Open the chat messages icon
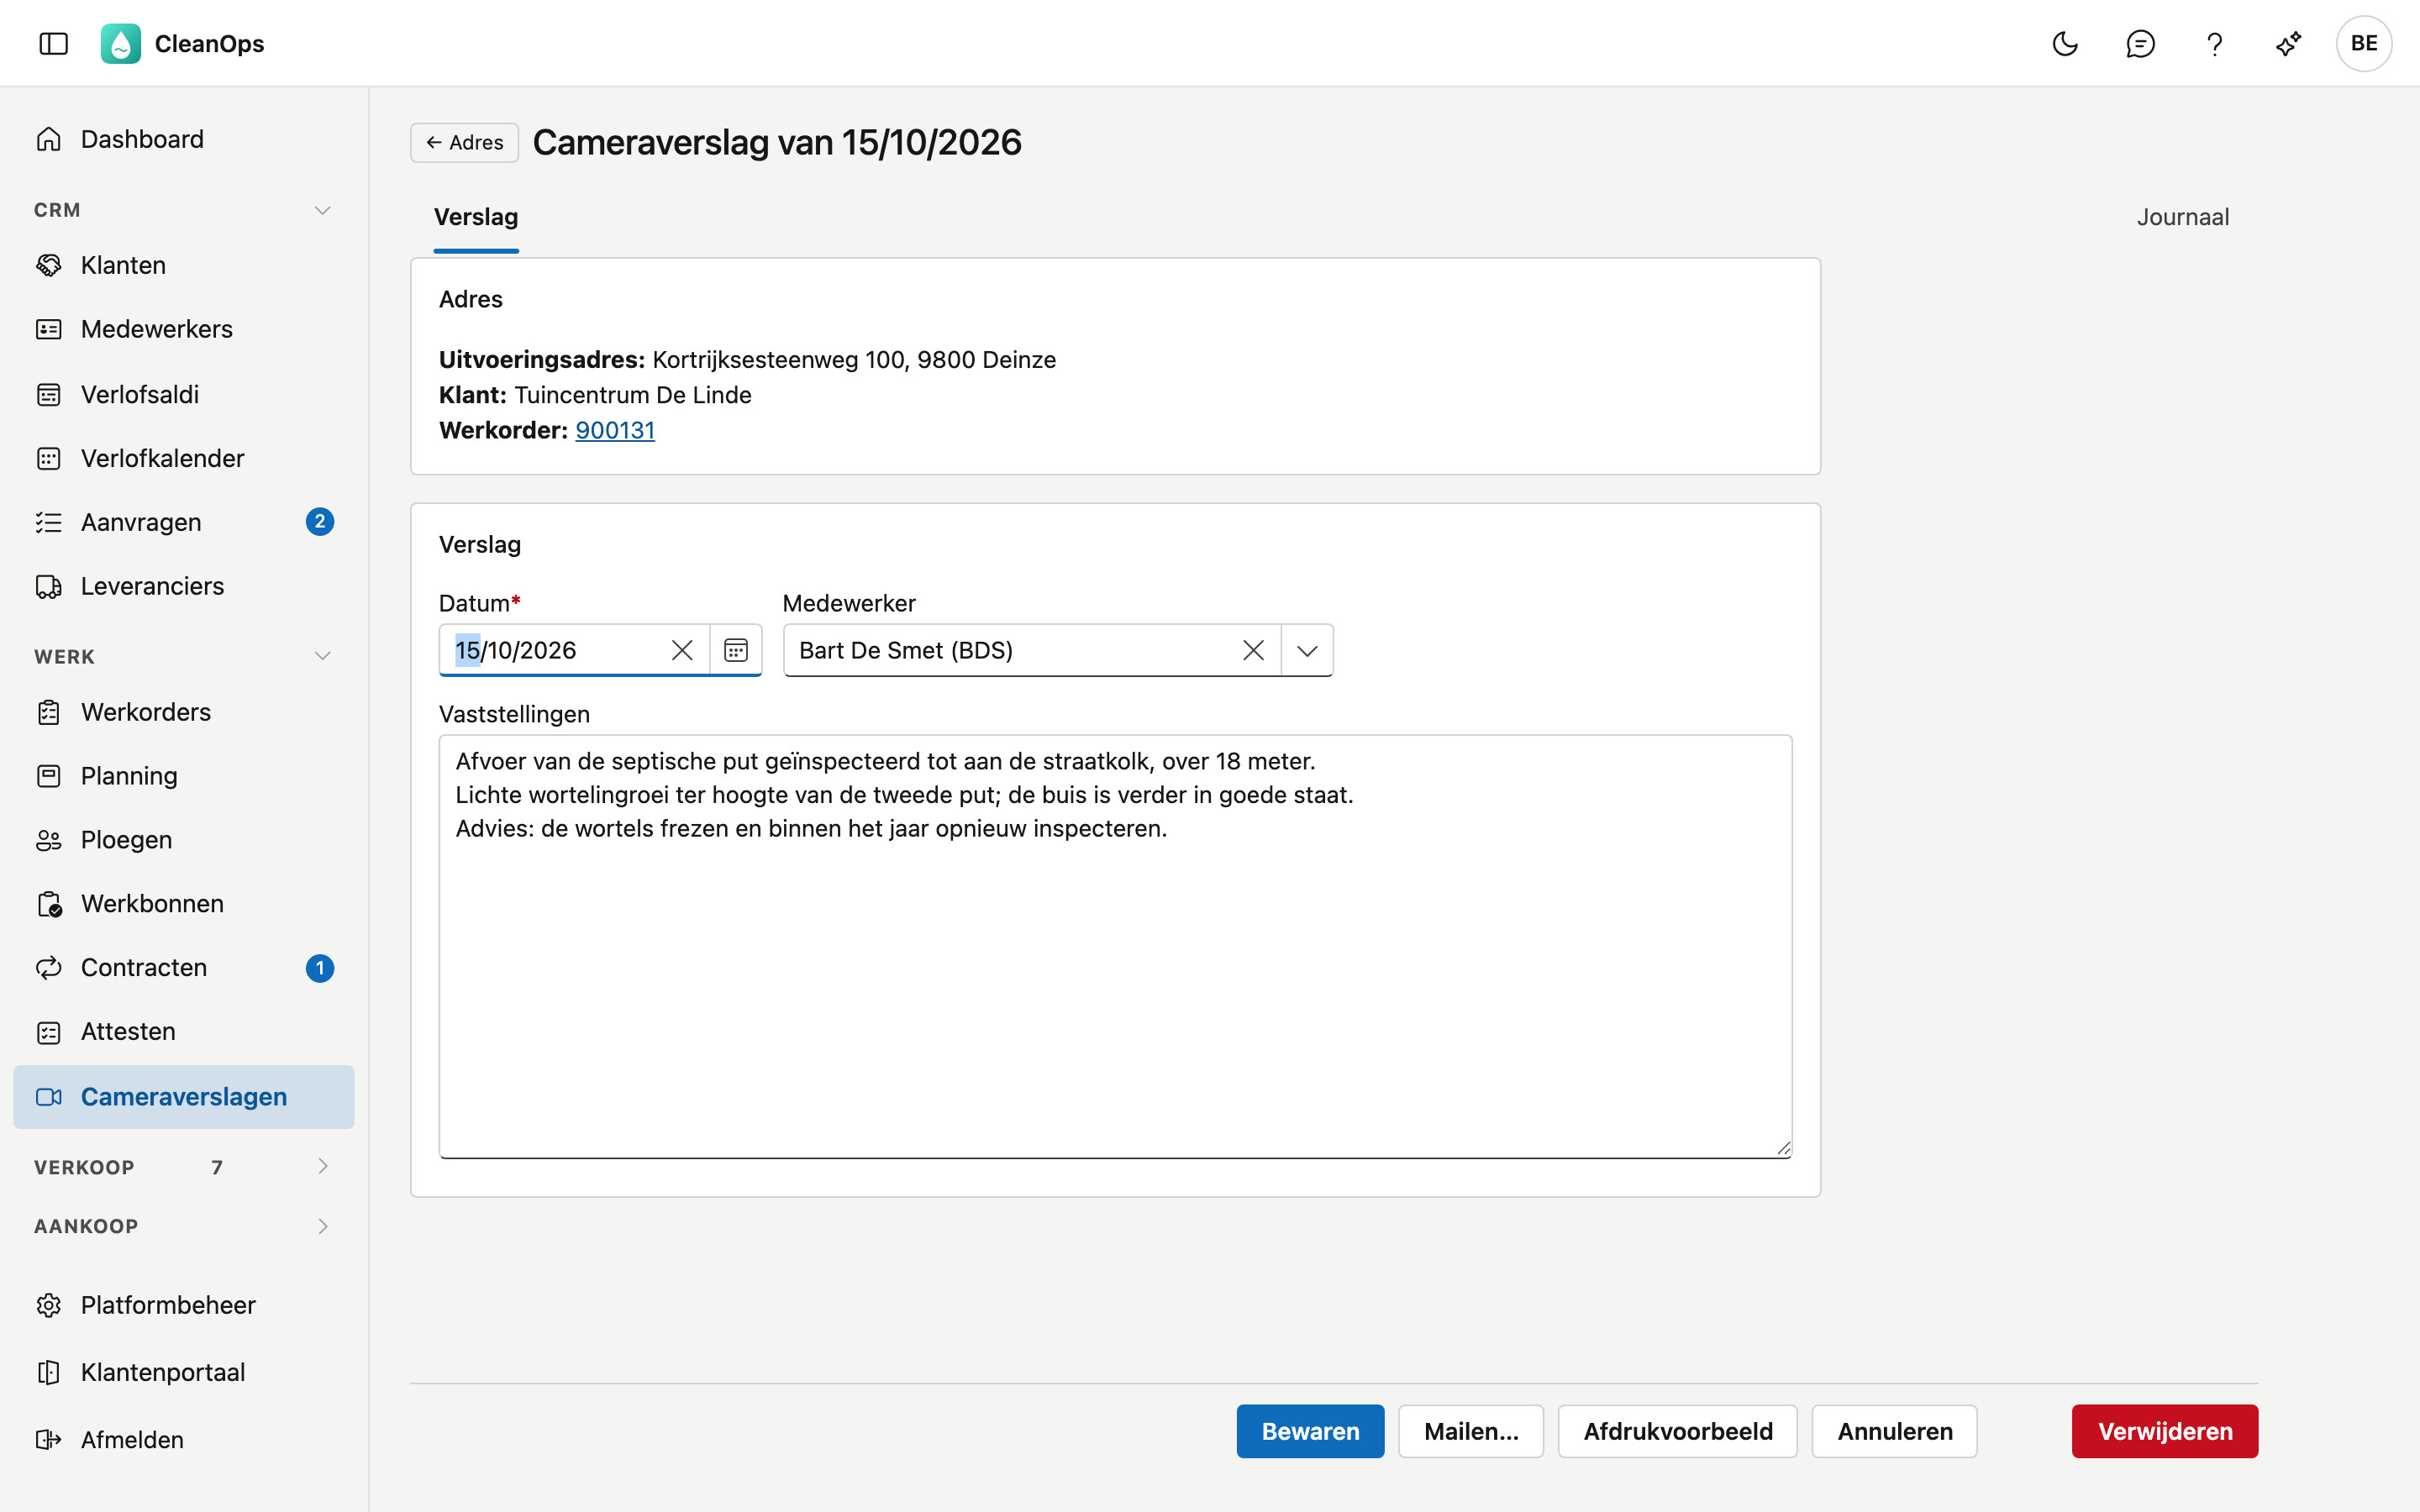This screenshot has height=1512, width=2420. (2140, 43)
